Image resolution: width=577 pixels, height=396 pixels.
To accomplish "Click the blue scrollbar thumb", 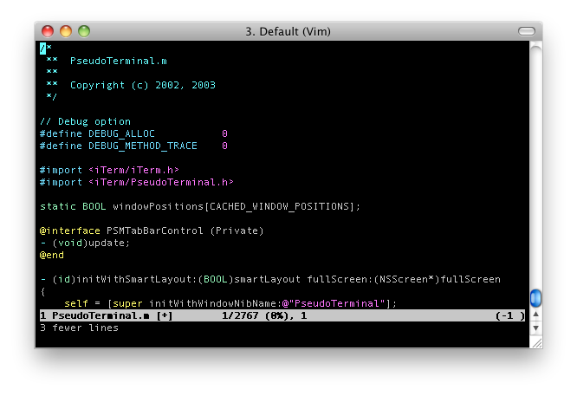I will click(x=535, y=298).
